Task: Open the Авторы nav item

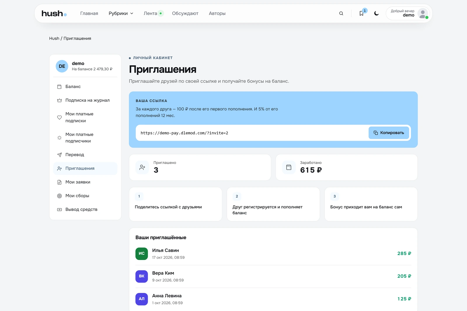Action: click(x=217, y=13)
